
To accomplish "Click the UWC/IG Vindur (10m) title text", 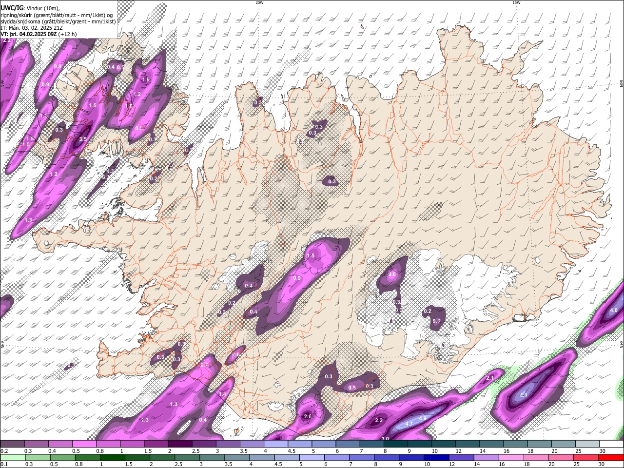I will (30, 8).
